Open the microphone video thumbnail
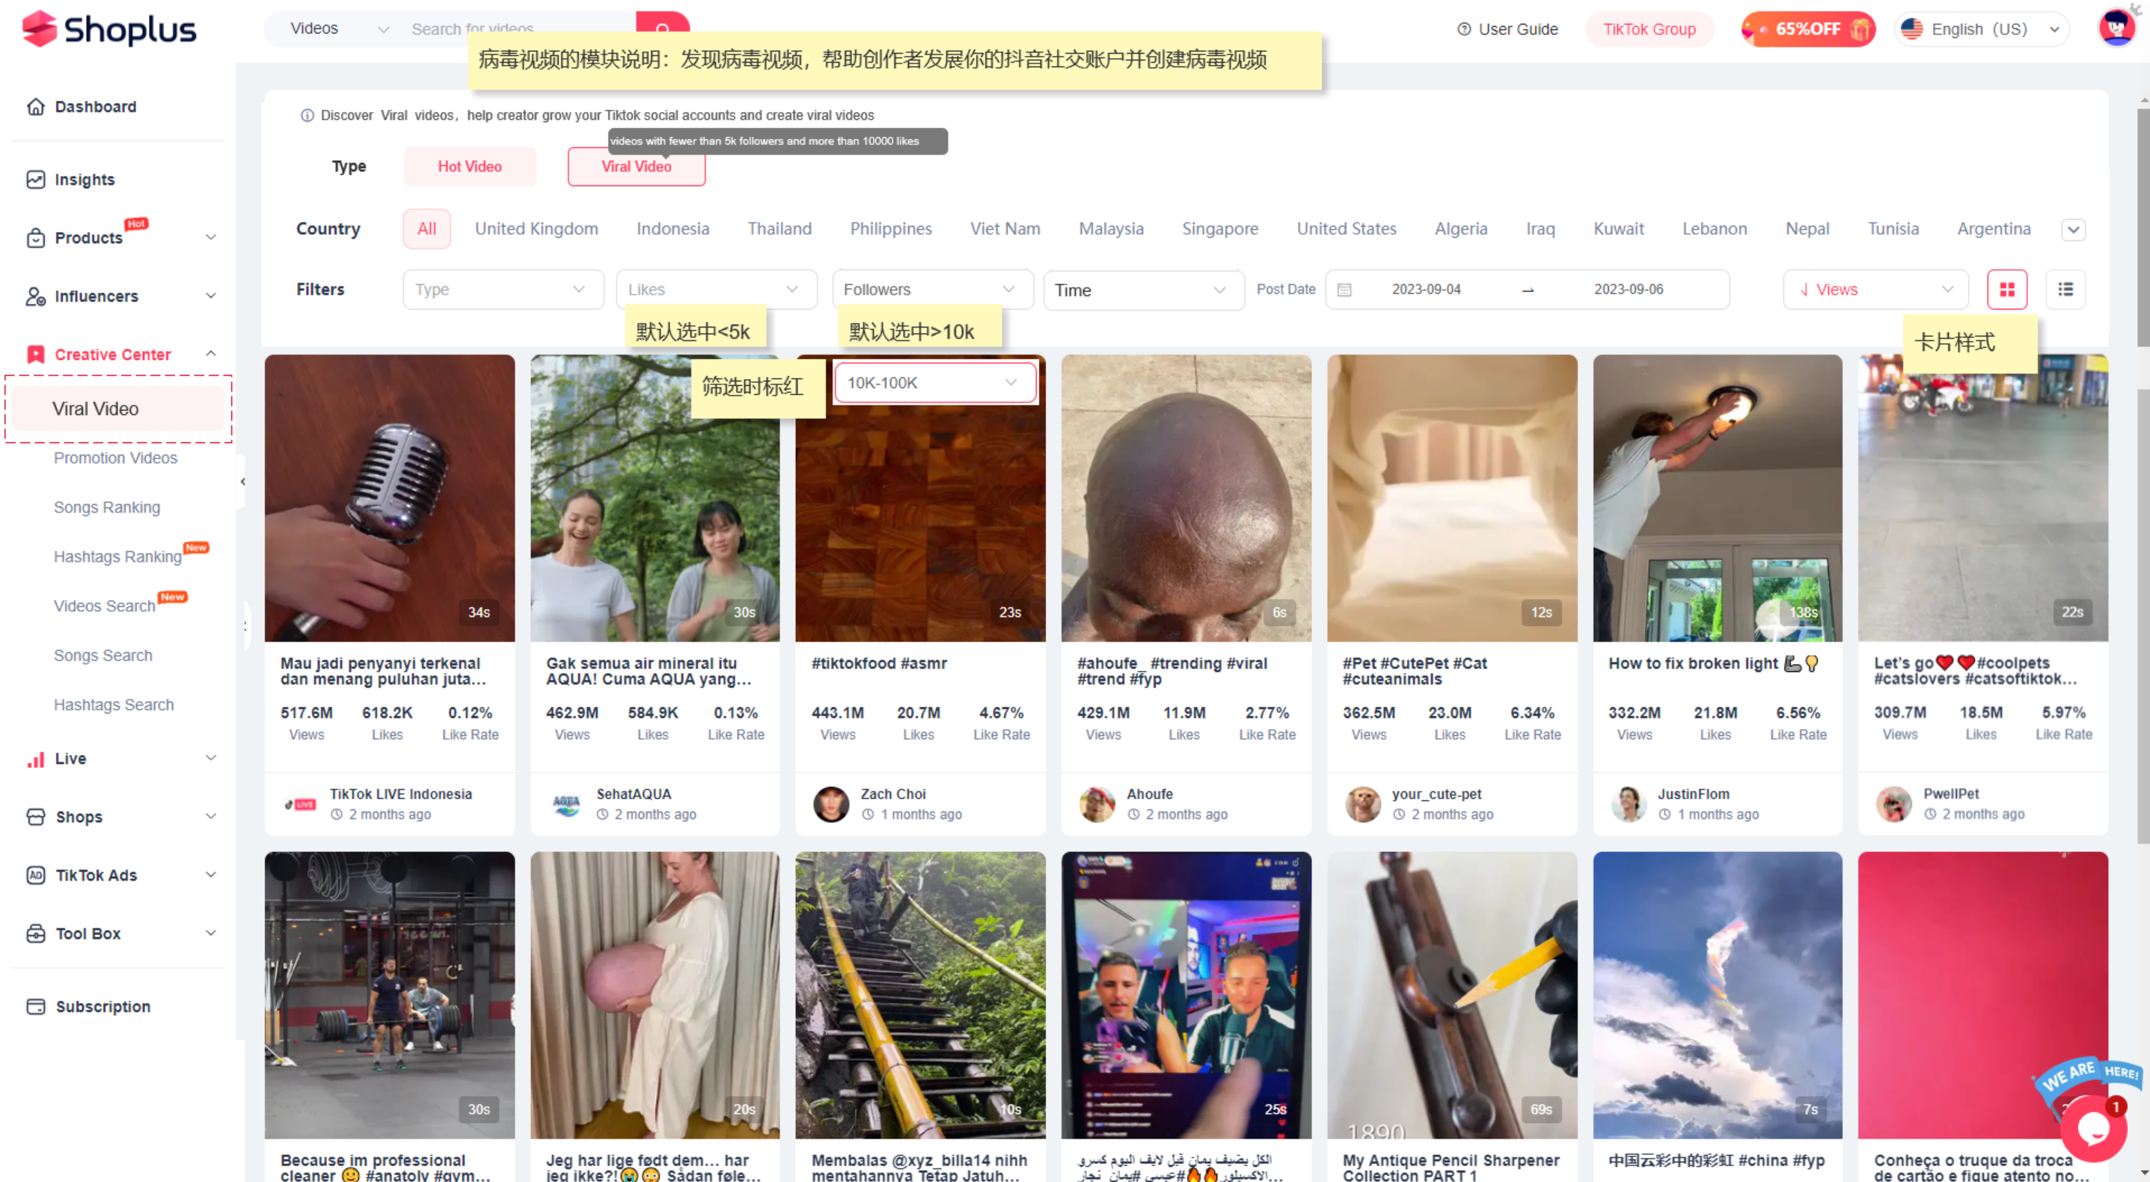Screen dimensions: 2150x1182 [390, 498]
